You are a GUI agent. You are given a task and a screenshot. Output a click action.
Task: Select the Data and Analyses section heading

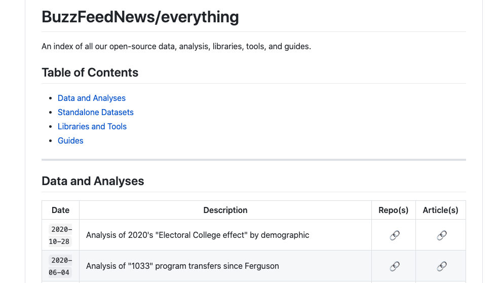tap(93, 181)
